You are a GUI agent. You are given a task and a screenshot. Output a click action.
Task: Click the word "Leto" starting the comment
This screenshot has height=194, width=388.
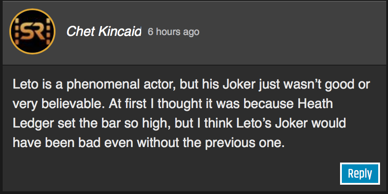click(x=23, y=84)
